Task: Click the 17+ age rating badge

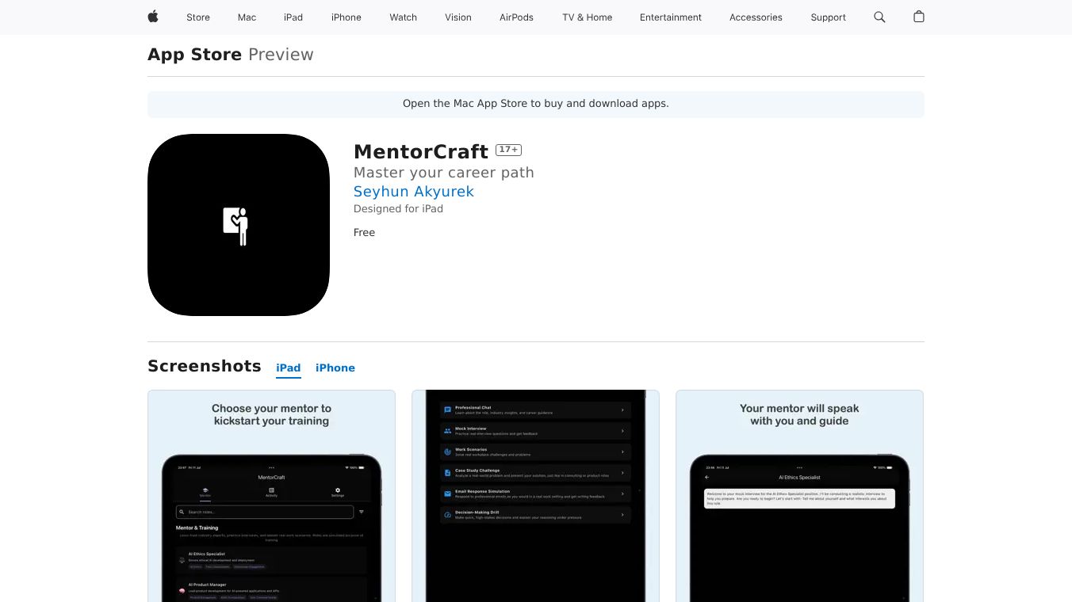Action: coord(508,150)
